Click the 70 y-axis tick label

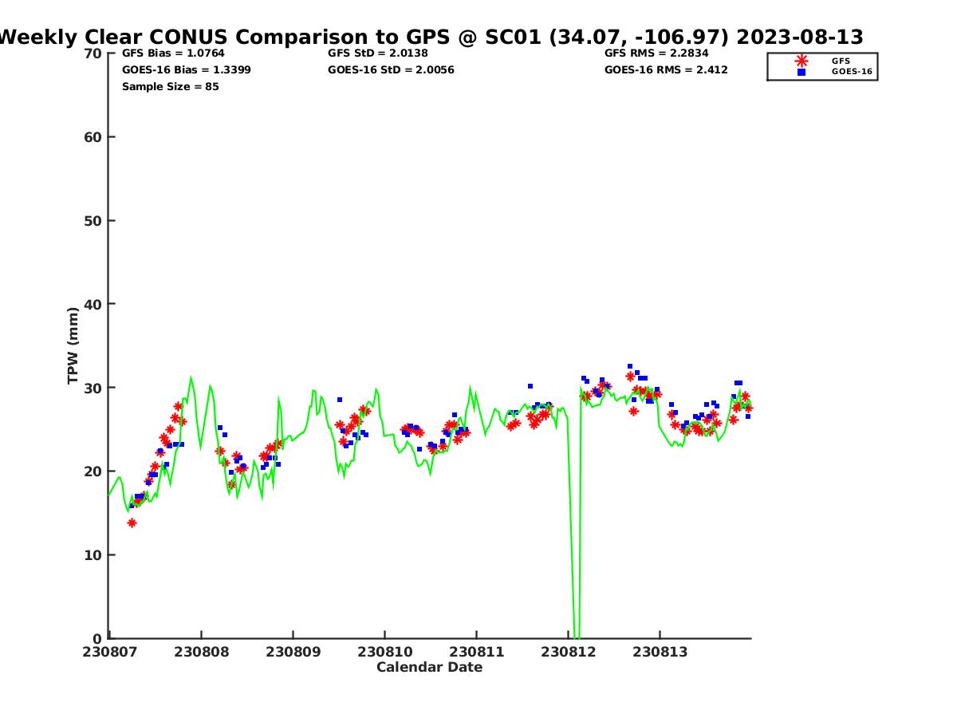pyautogui.click(x=93, y=53)
